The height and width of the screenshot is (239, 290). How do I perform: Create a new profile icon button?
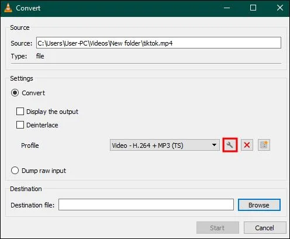point(264,145)
